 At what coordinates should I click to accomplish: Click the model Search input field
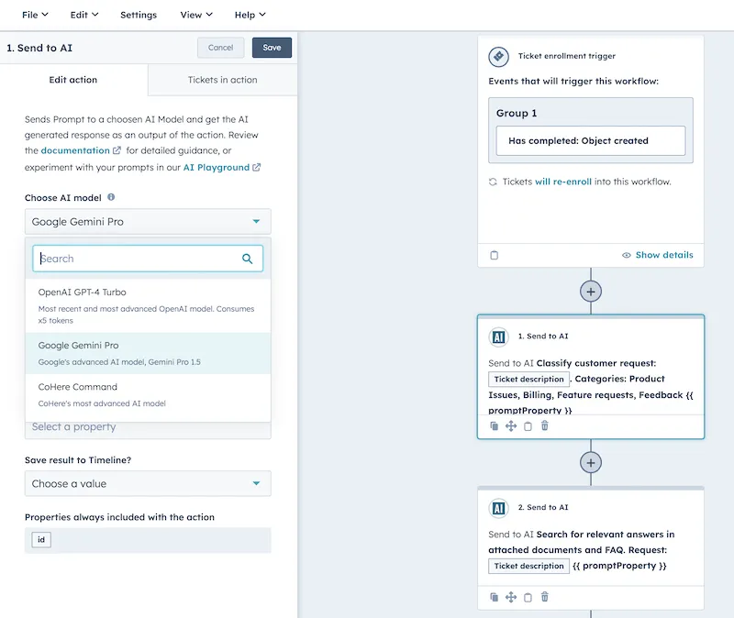(138, 259)
